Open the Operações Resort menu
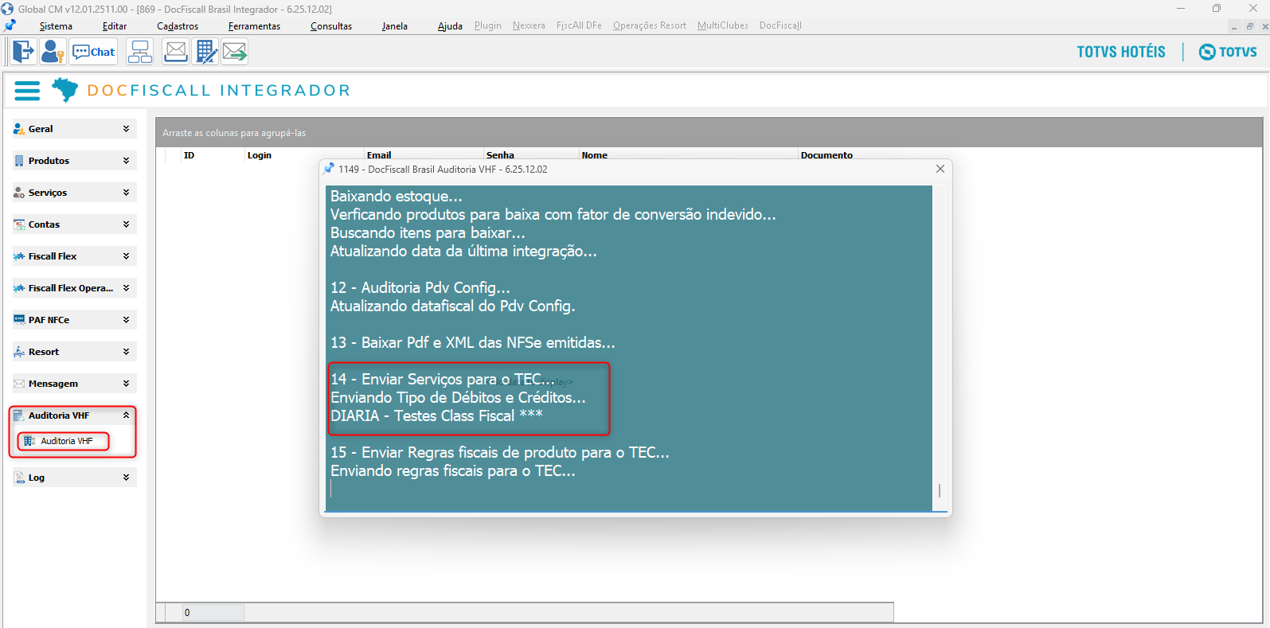 coord(650,25)
